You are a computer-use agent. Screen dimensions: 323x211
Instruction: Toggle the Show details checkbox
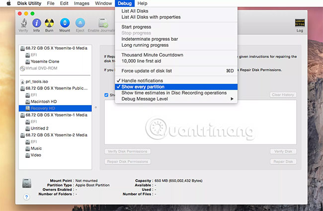(106, 95)
